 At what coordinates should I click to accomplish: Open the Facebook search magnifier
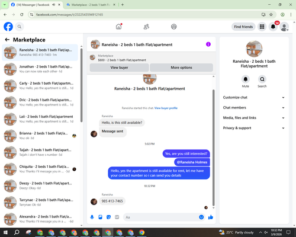point(20,27)
